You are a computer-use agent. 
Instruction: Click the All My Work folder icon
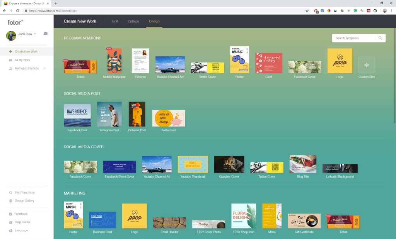(x=10, y=60)
